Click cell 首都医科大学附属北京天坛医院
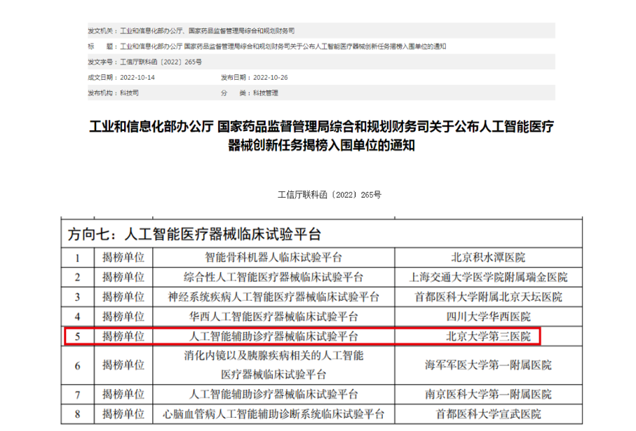This screenshot has height=431, width=636. click(488, 297)
